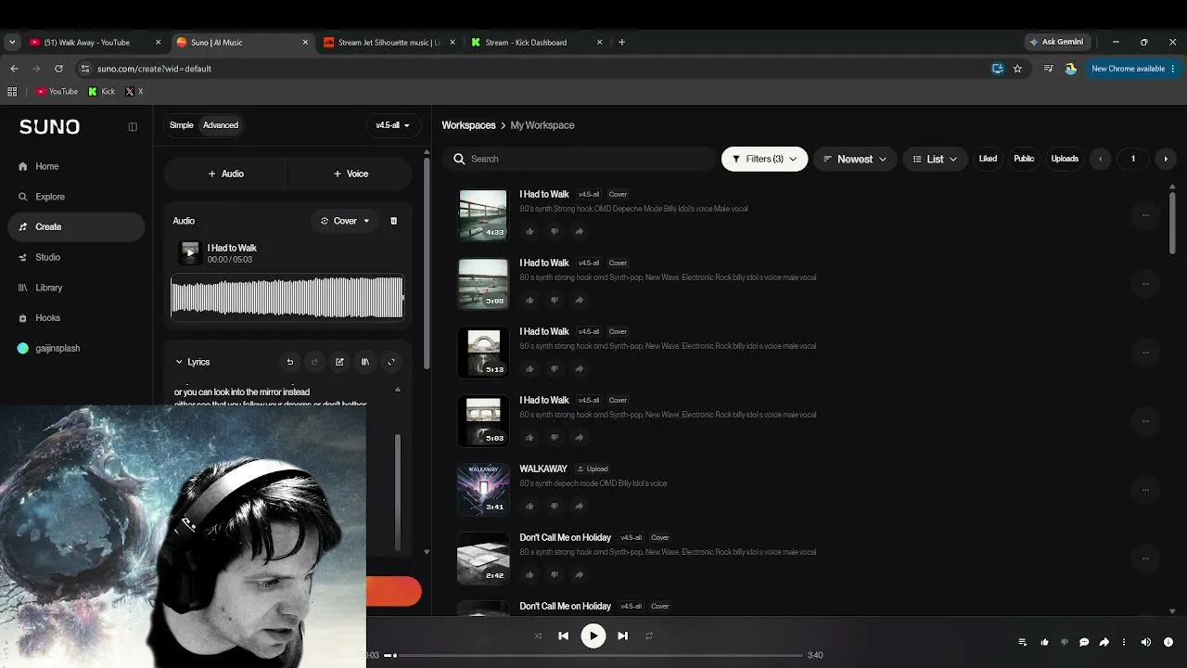1187x668 pixels.
Task: Dislike the 5:13 I Had to Walk song
Action: pyautogui.click(x=555, y=368)
